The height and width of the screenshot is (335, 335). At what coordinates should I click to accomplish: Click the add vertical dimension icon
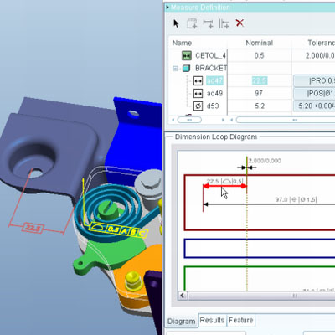[x=224, y=23]
